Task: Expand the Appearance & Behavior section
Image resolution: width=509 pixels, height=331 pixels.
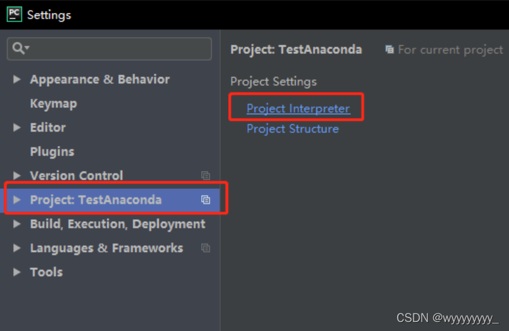Action: (x=17, y=79)
